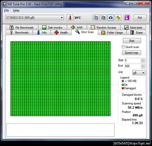Click the green block scan grid
Viewport: 152px width, 146px height.
[61, 79]
